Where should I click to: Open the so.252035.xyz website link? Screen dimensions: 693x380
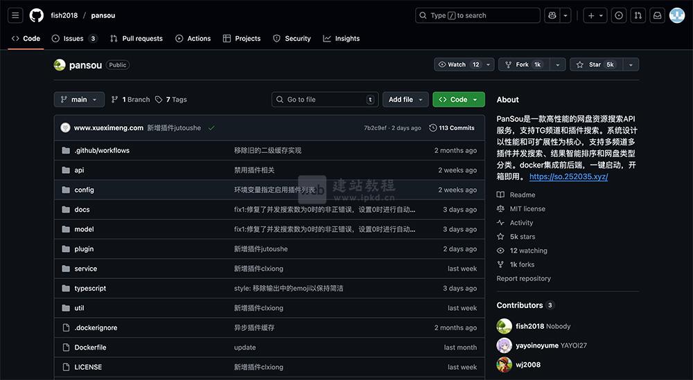coord(568,177)
